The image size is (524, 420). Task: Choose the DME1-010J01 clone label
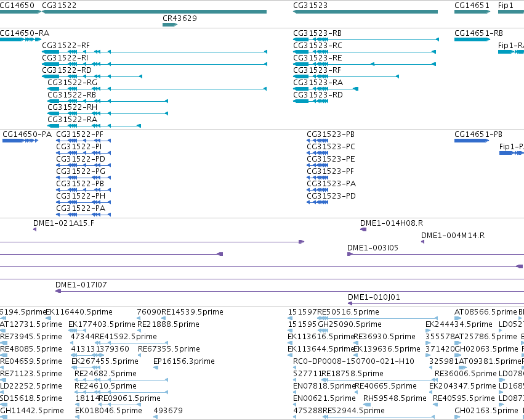[374, 297]
